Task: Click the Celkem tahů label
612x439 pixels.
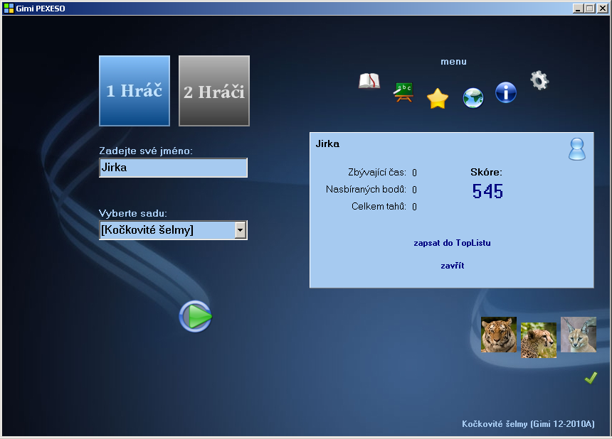Action: (x=379, y=206)
